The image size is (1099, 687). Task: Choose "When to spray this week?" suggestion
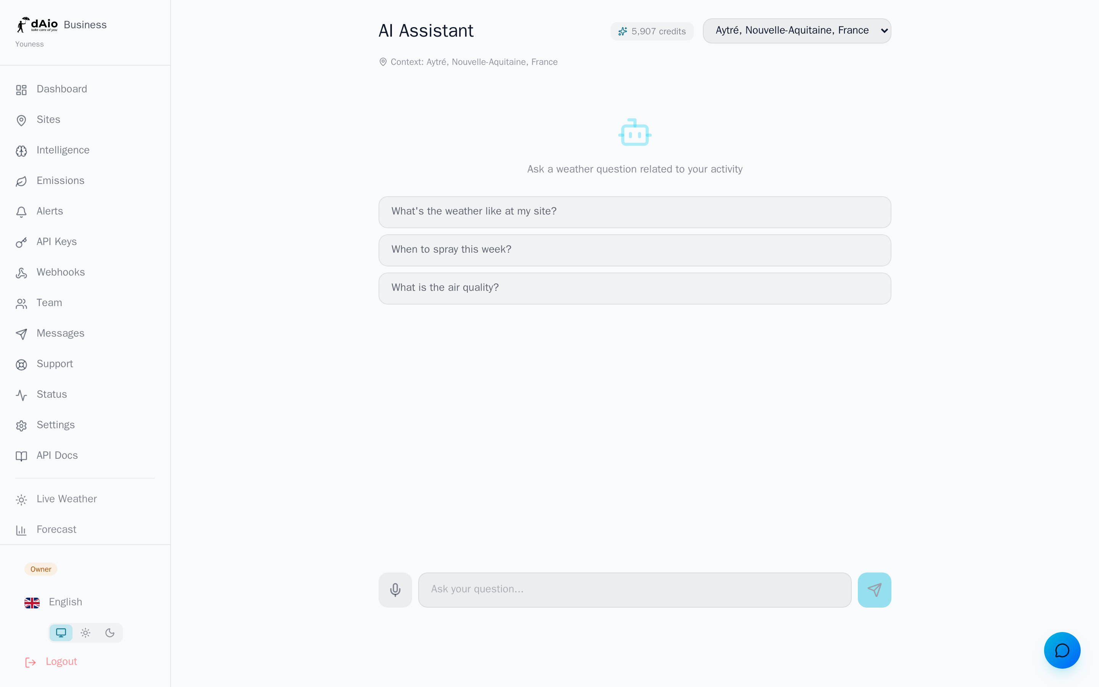pos(635,250)
